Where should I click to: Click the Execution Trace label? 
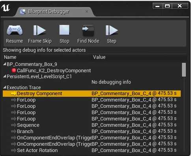24,88
